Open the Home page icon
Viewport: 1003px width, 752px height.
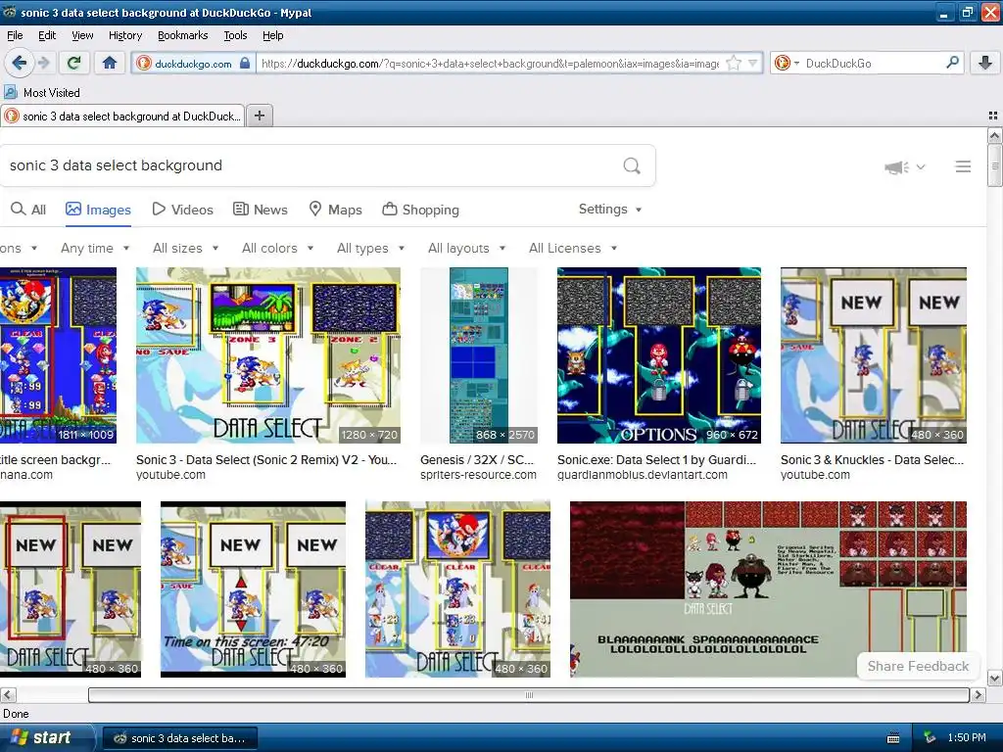pyautogui.click(x=110, y=63)
